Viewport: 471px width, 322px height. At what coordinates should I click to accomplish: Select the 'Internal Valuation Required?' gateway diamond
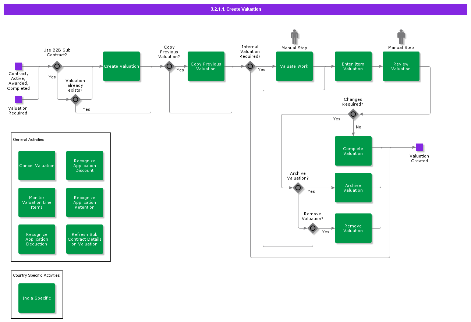tap(250, 66)
